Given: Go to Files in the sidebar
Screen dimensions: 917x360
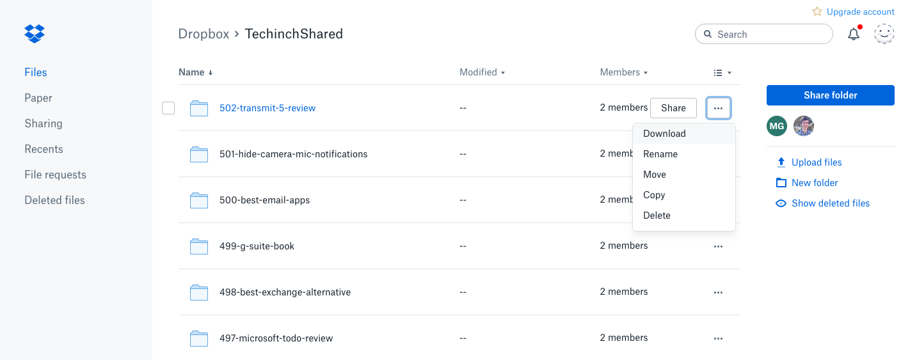Looking at the screenshot, I should click(x=36, y=72).
